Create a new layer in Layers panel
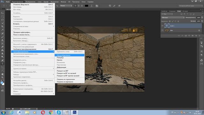This screenshot has width=204, height=115. click(196, 35)
